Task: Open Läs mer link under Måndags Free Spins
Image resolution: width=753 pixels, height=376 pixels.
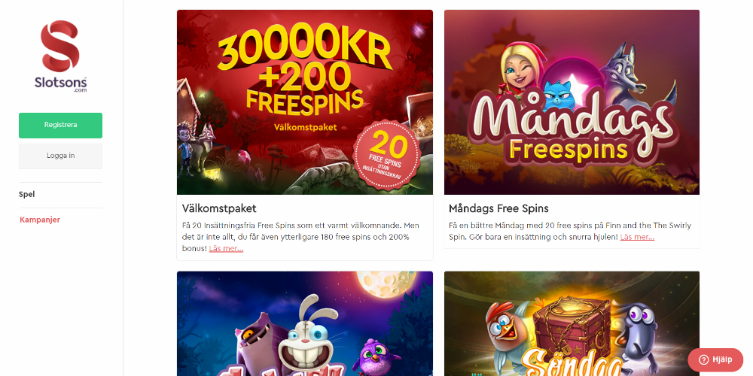Action: pyautogui.click(x=637, y=237)
